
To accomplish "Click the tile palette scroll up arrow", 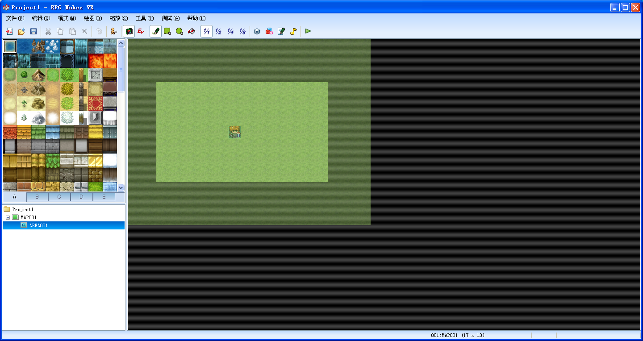I will [121, 43].
